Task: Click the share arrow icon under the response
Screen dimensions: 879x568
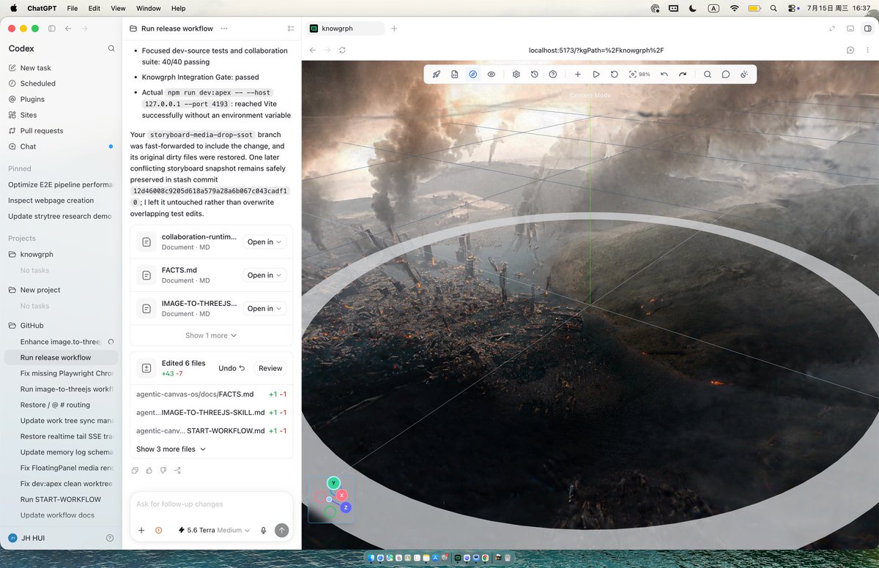Action: pos(177,470)
